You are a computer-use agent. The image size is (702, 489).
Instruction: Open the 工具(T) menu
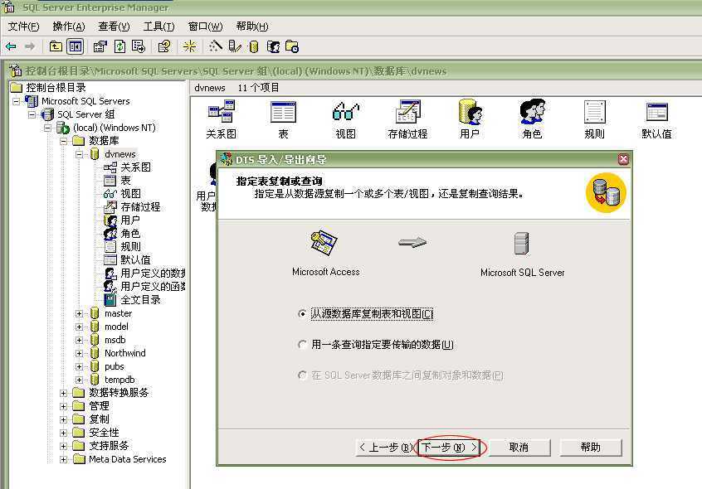coord(158,27)
